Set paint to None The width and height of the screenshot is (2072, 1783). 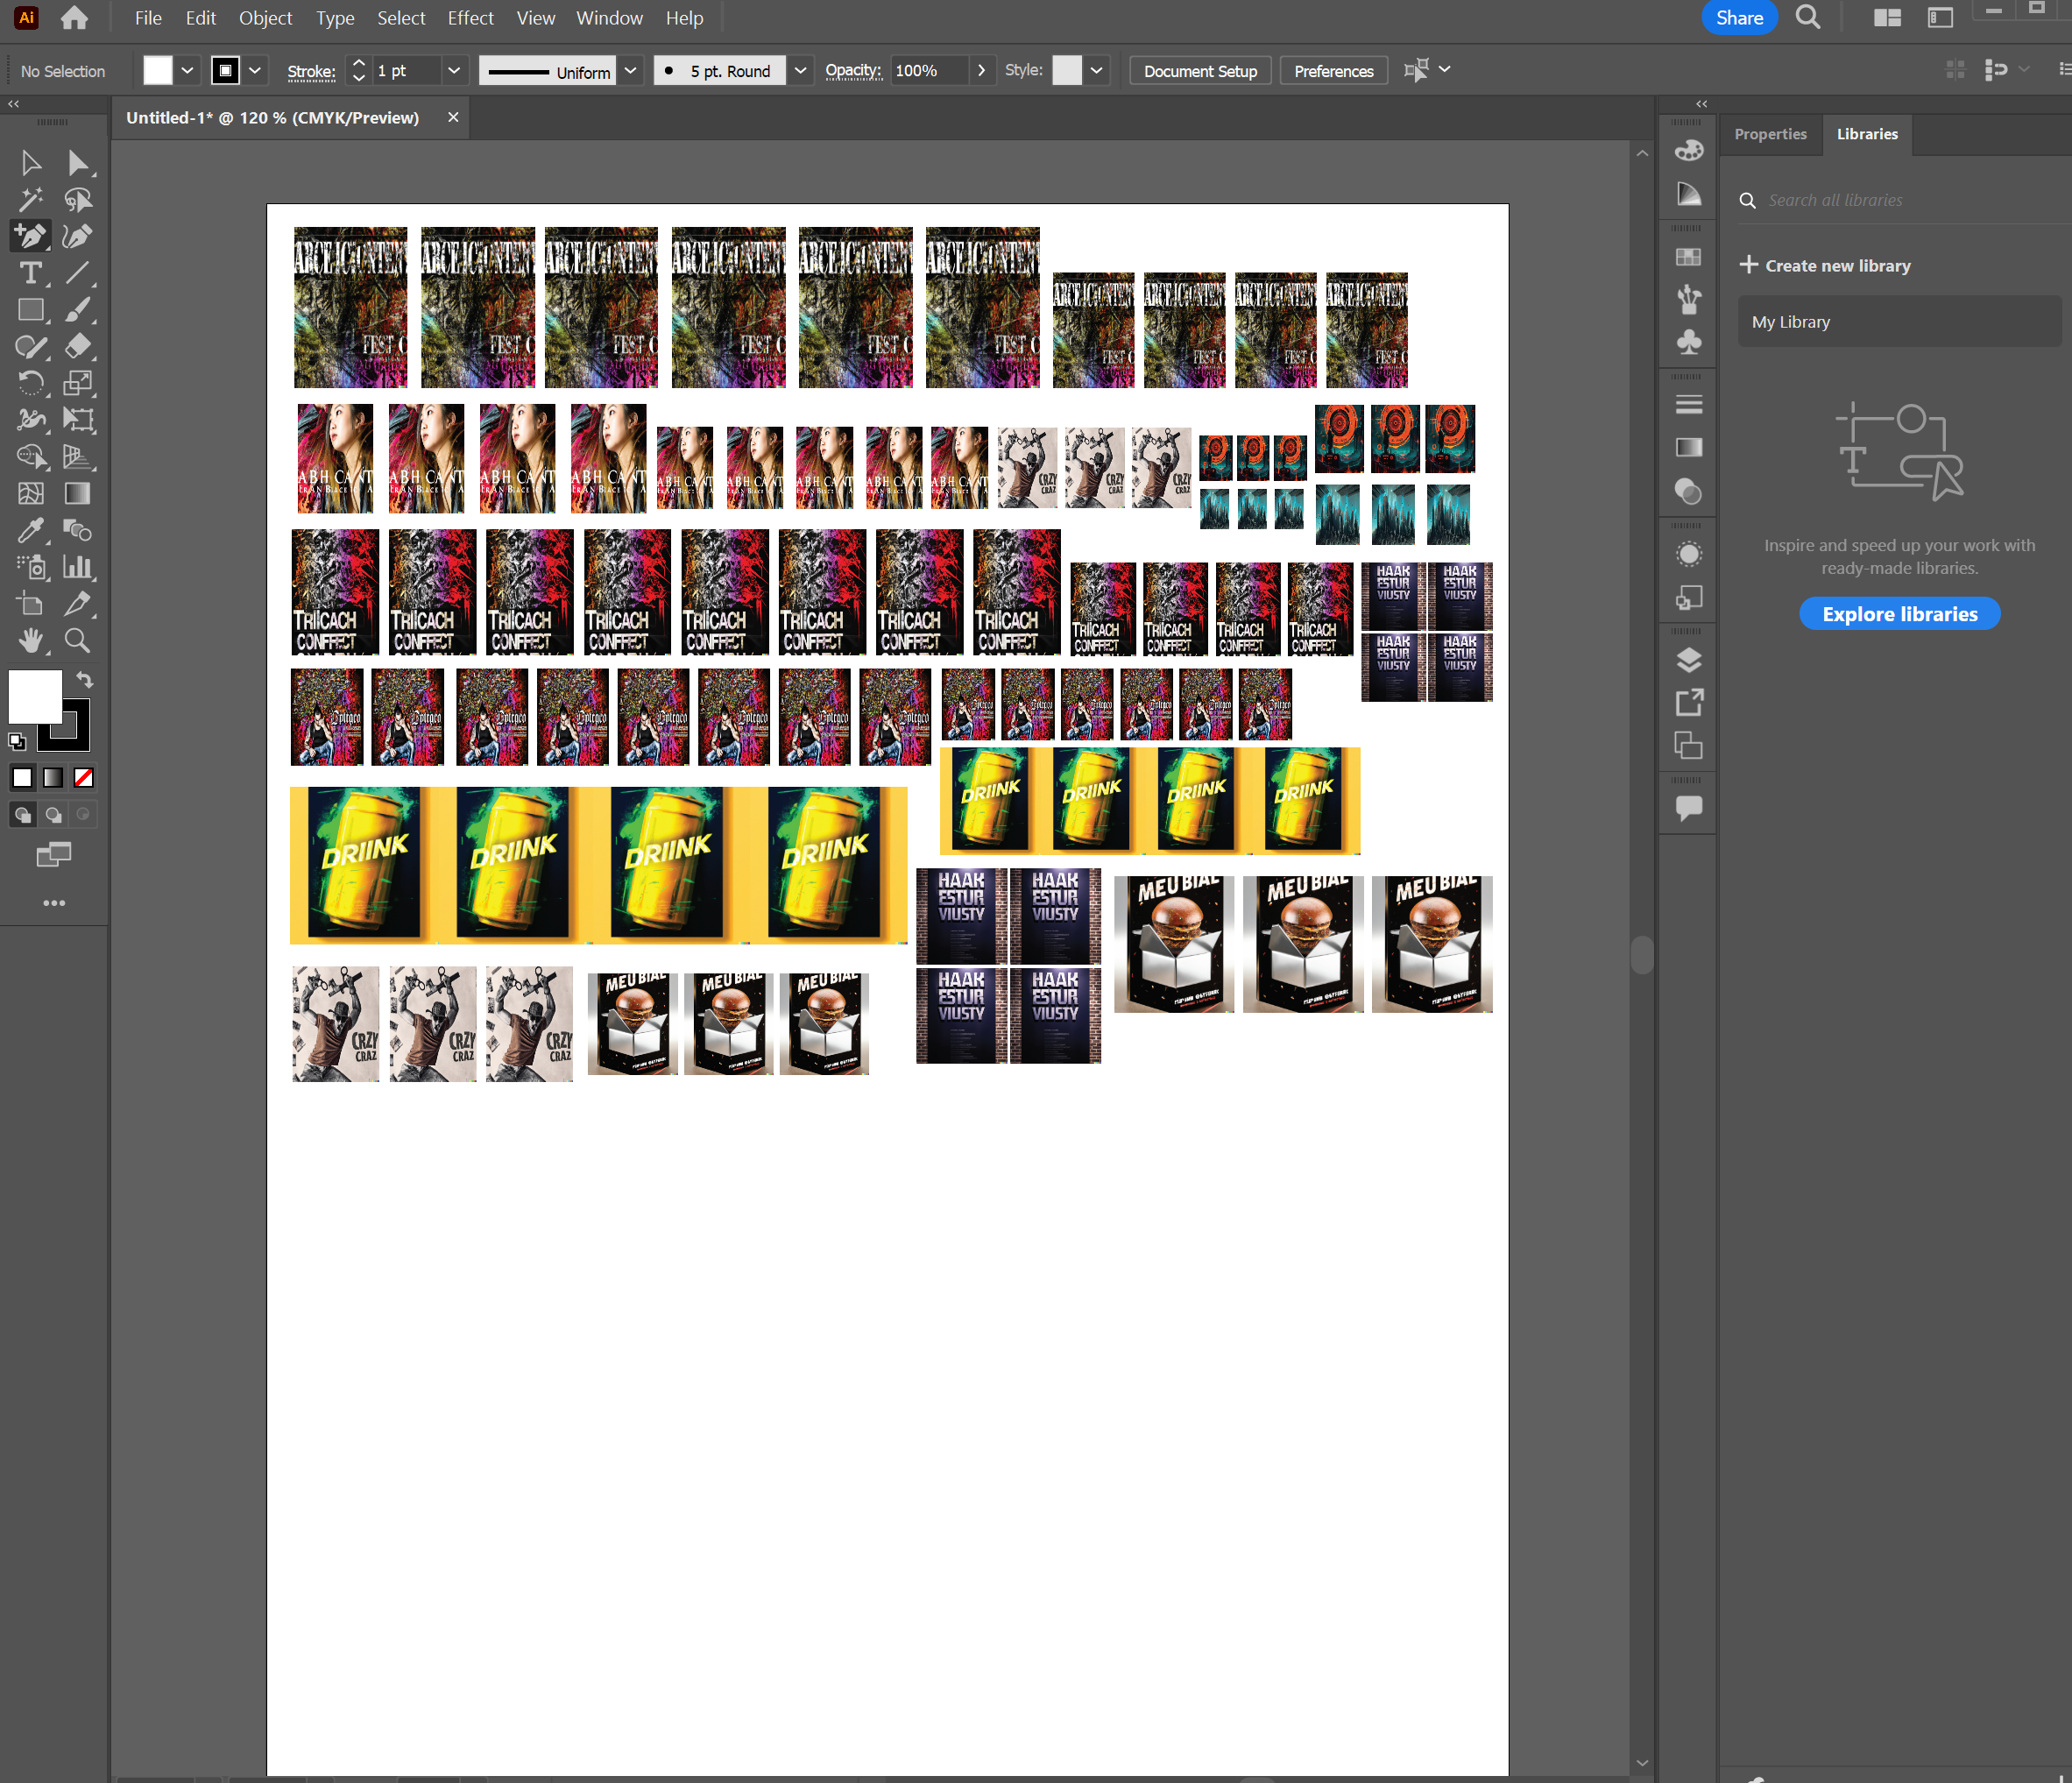(x=84, y=778)
